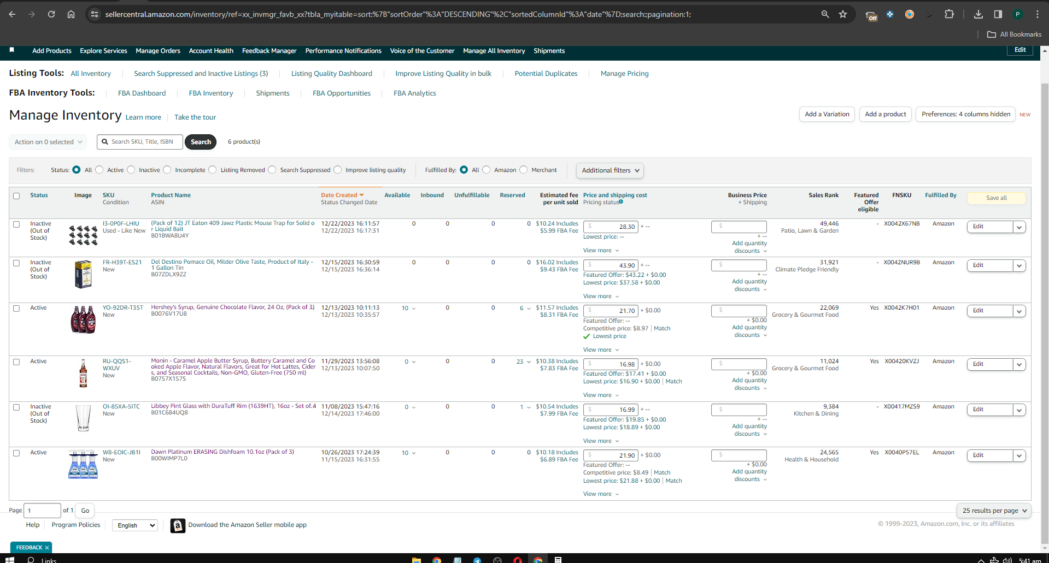Viewport: 1049px width, 563px height.
Task: Go to Account Health in the top menu
Action: click(211, 51)
